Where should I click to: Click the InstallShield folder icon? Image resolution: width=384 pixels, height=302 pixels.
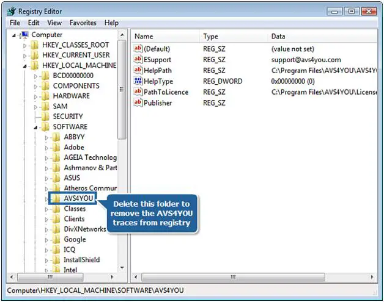[56, 260]
